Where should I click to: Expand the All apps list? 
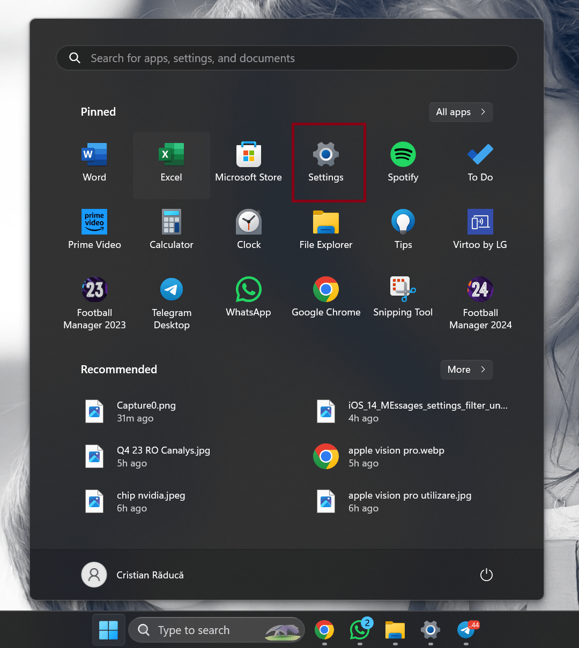click(x=461, y=112)
